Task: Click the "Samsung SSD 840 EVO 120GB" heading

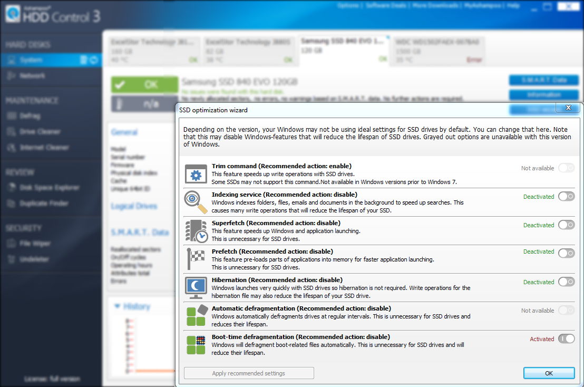Action: pos(239,82)
